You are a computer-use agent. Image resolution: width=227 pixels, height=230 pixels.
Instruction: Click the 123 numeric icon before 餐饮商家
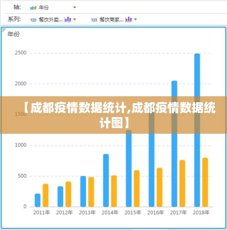pyautogui.click(x=94, y=20)
